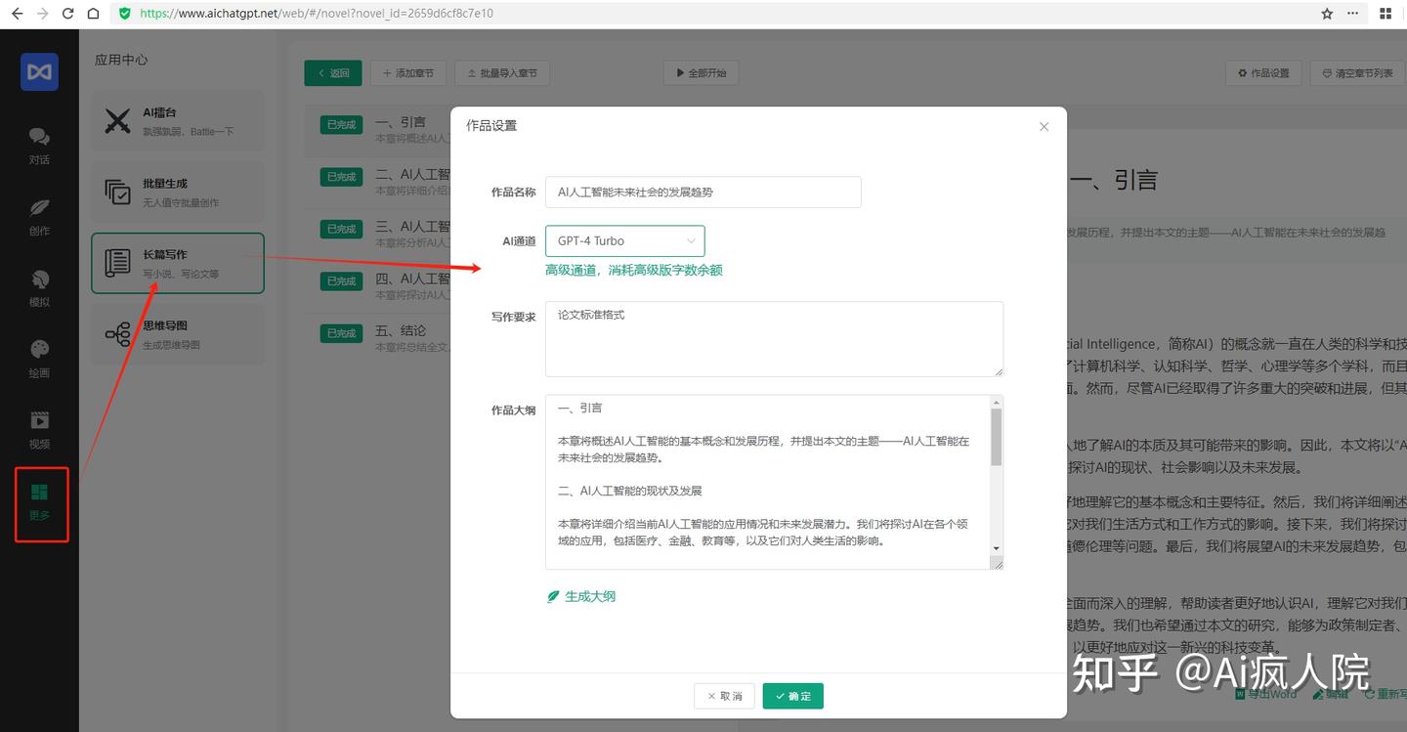Click the outline scrollbar down arrow
This screenshot has height=732, width=1407.
coord(996,548)
